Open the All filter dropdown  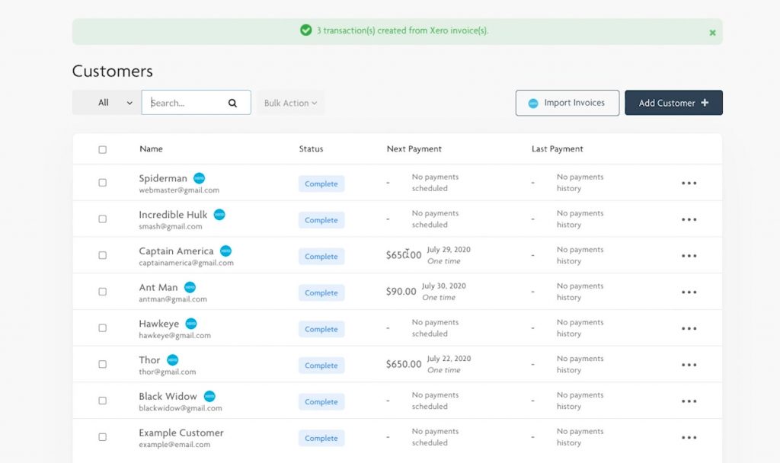tap(107, 103)
